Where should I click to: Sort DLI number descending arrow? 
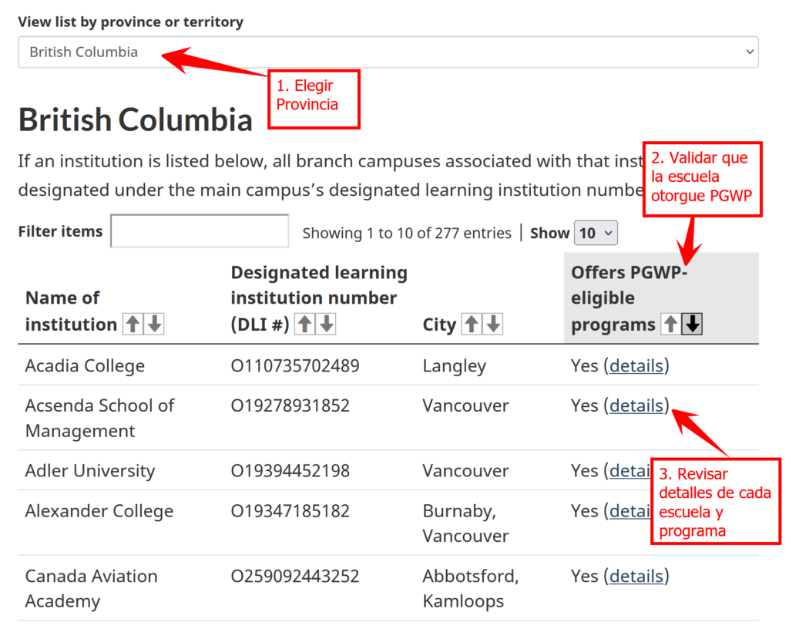[x=327, y=325]
